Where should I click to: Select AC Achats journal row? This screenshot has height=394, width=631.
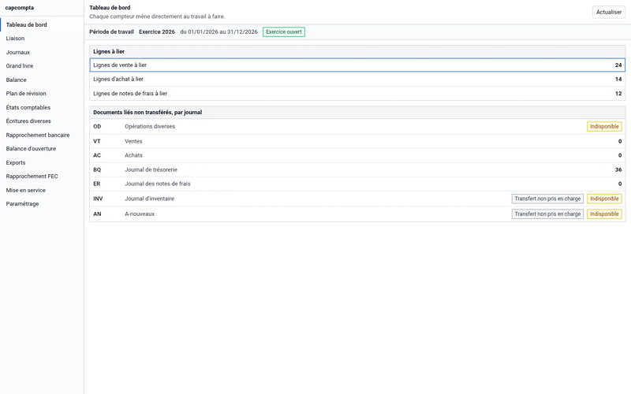(357, 155)
